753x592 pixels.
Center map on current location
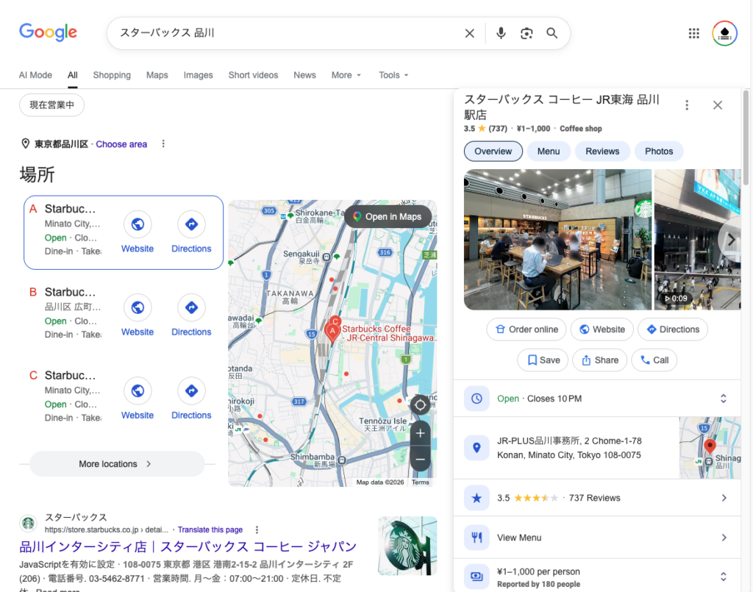[420, 405]
